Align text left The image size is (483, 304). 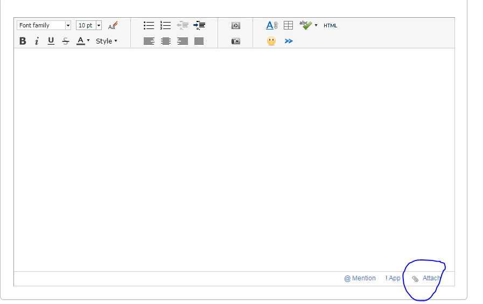(x=149, y=41)
